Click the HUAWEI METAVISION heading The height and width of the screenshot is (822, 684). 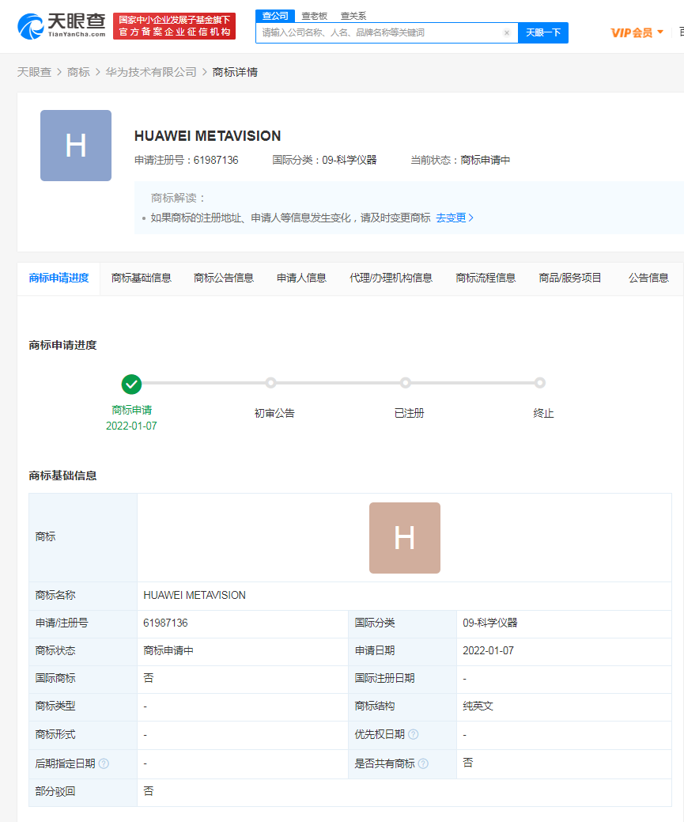[207, 136]
